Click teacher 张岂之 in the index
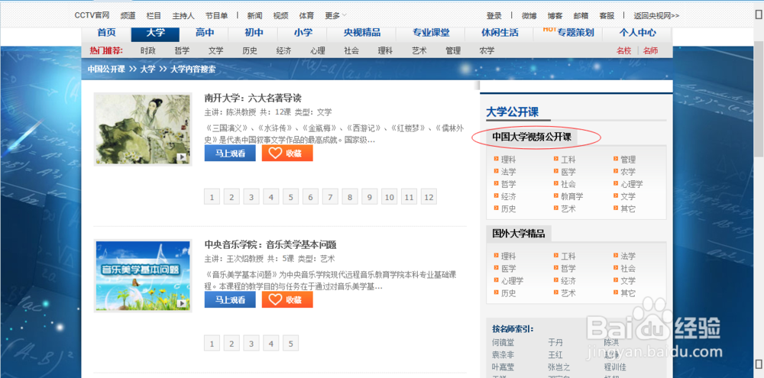The height and width of the screenshot is (378, 764). tap(559, 367)
